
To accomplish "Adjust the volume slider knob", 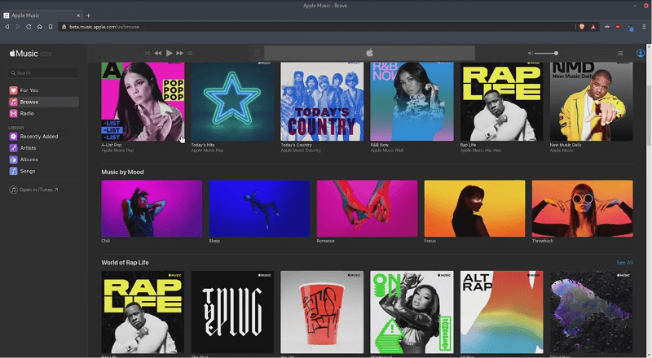I will click(x=556, y=53).
